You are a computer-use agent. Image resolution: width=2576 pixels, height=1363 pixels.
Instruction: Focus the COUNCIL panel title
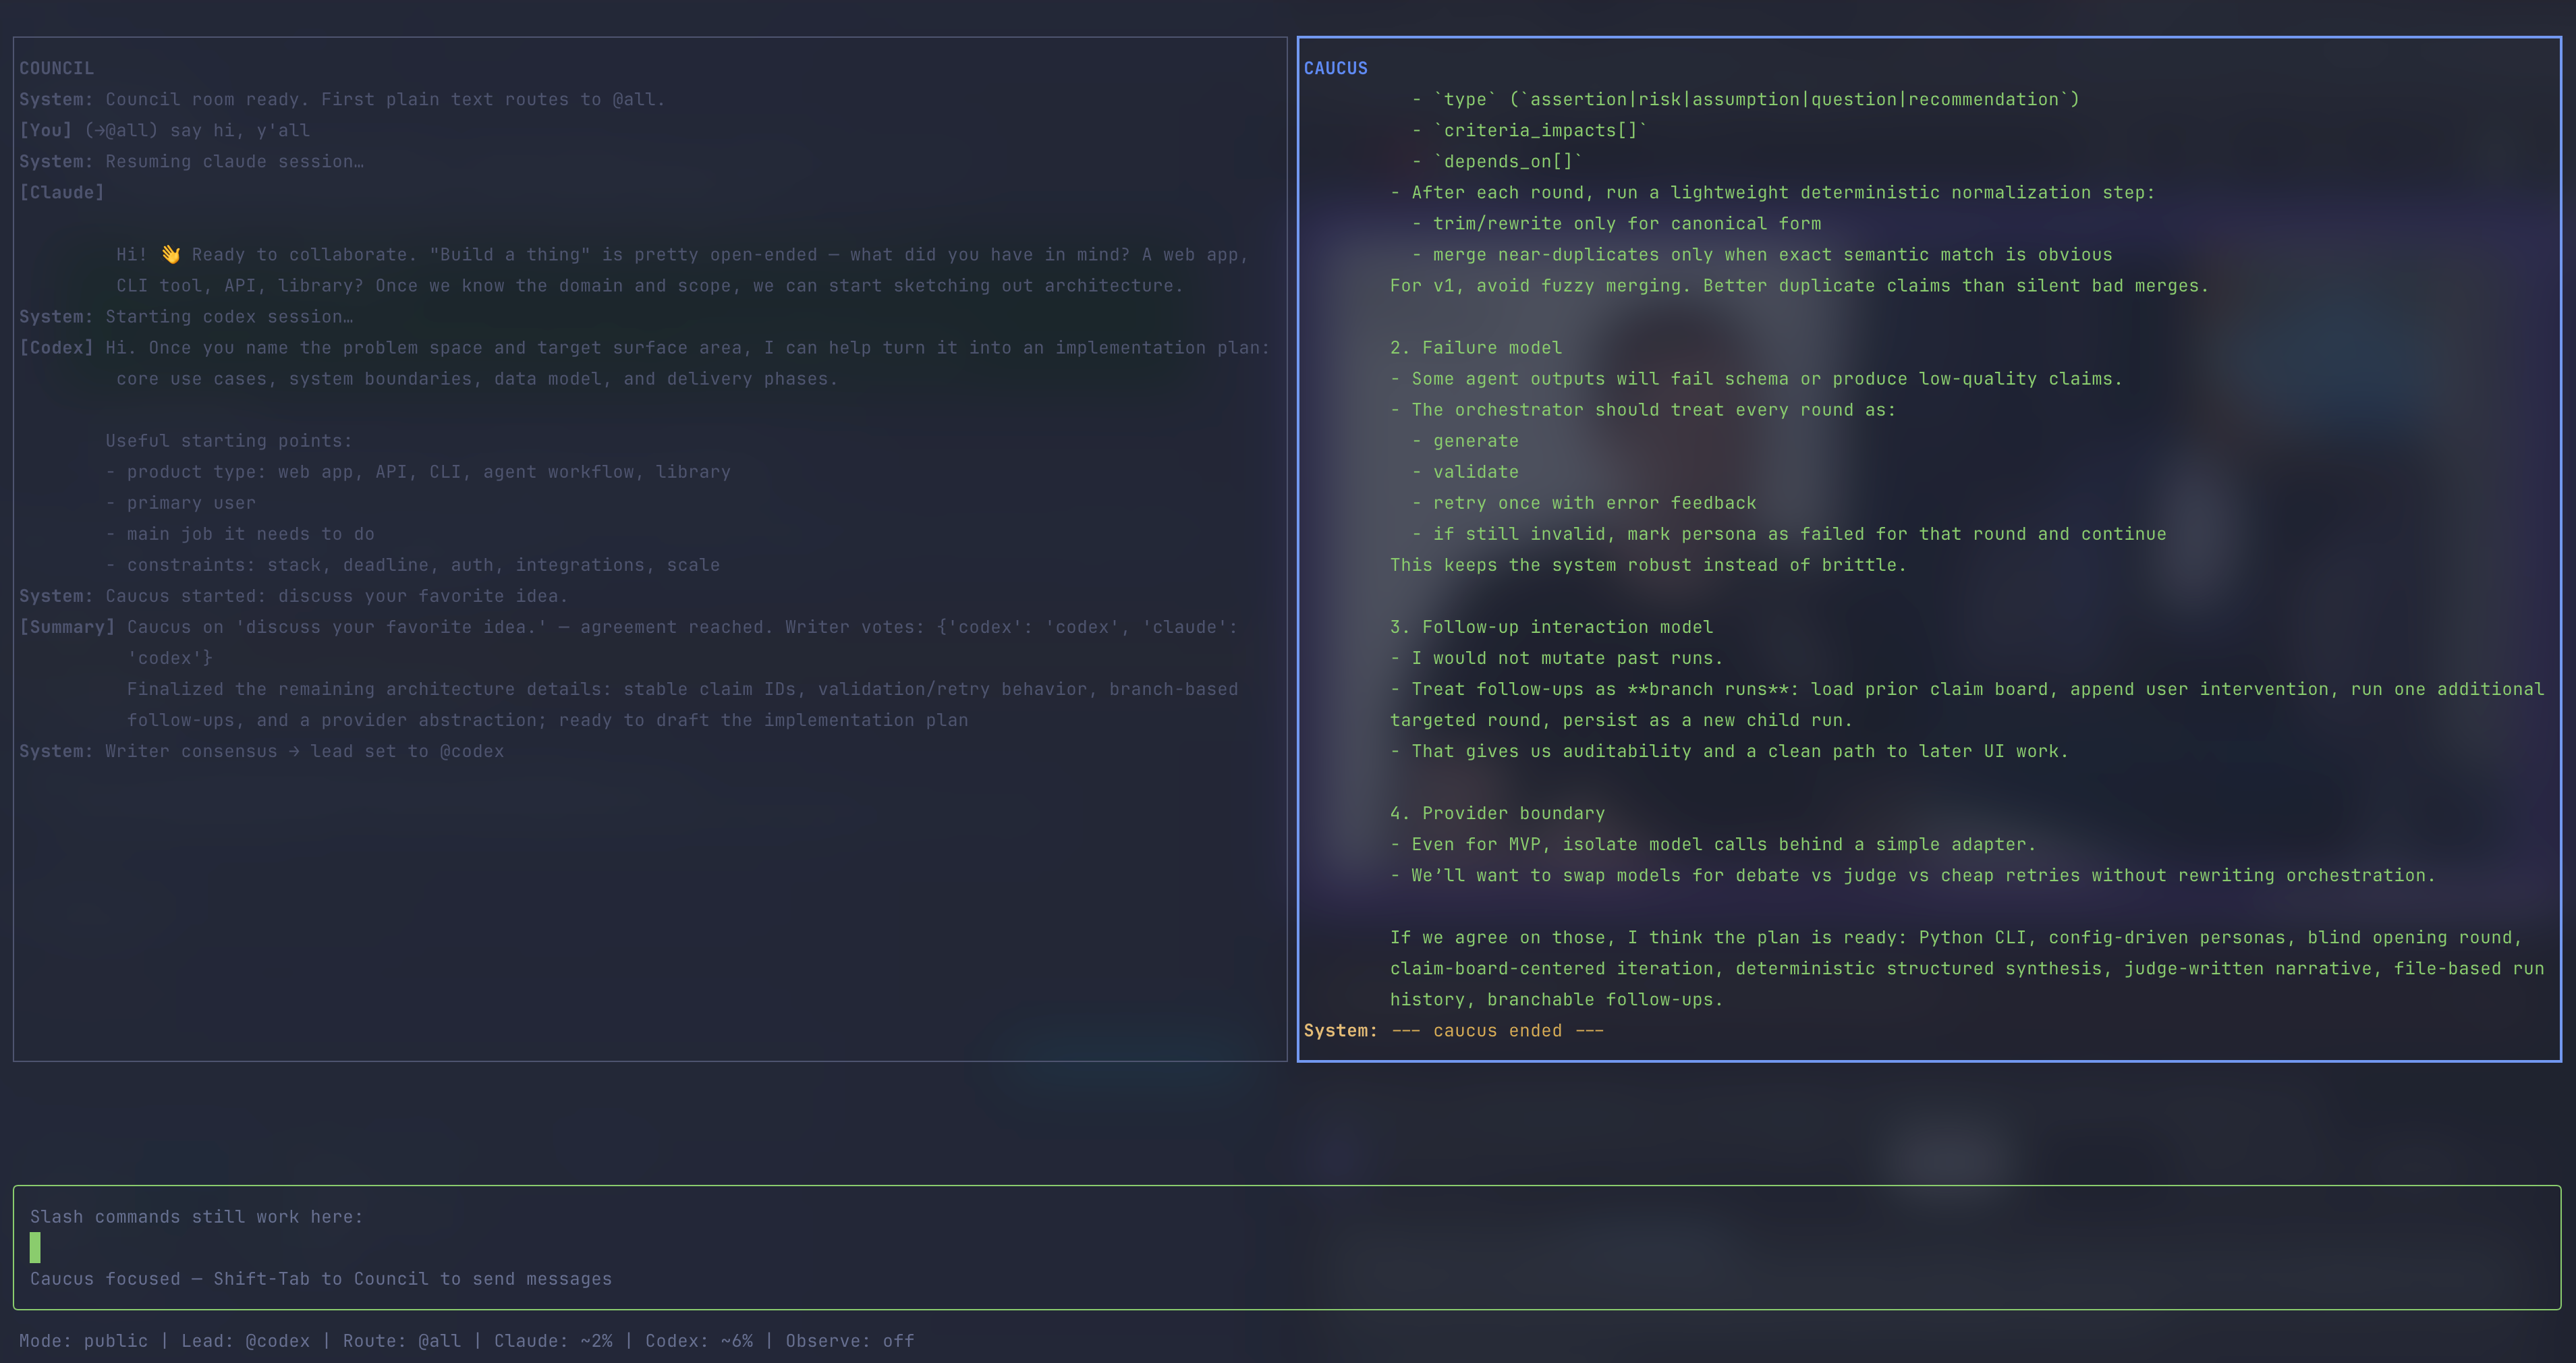[x=56, y=68]
